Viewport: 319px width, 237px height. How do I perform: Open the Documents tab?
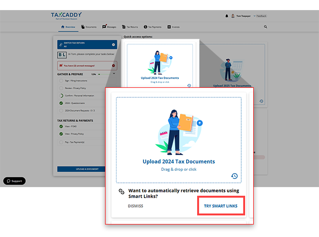click(x=89, y=27)
